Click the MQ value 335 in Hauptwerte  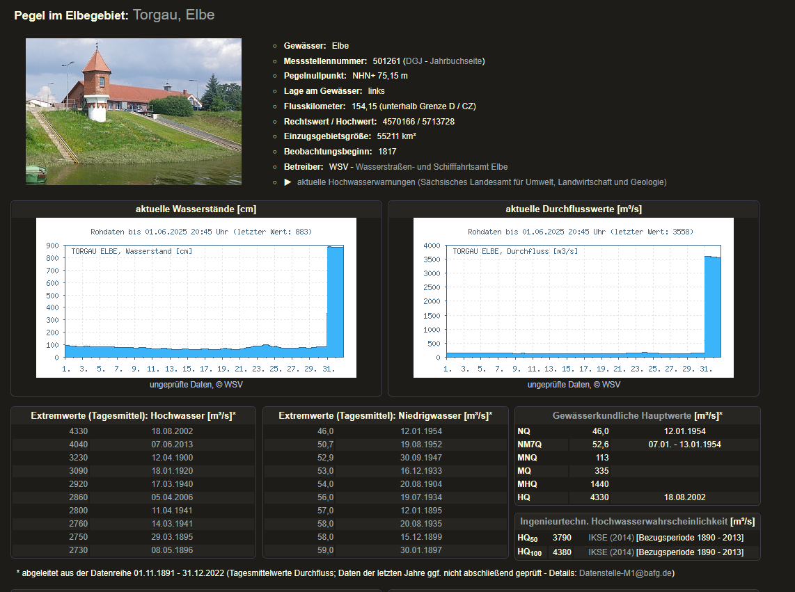[600, 471]
